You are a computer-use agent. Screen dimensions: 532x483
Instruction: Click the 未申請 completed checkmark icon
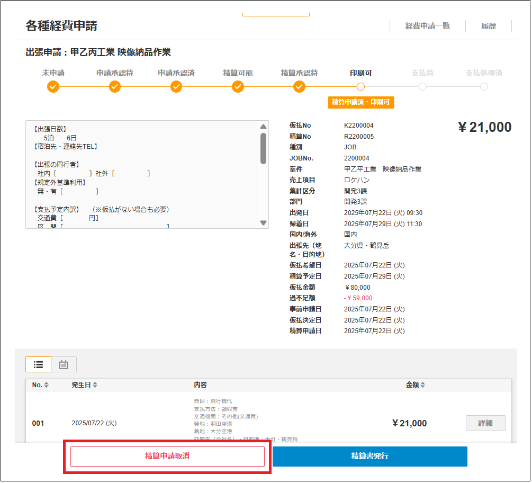coord(53,86)
